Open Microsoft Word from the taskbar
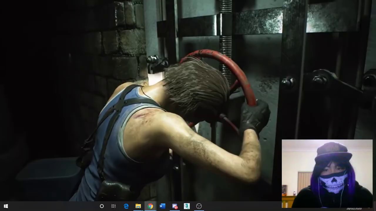The image size is (376, 211). point(162,206)
